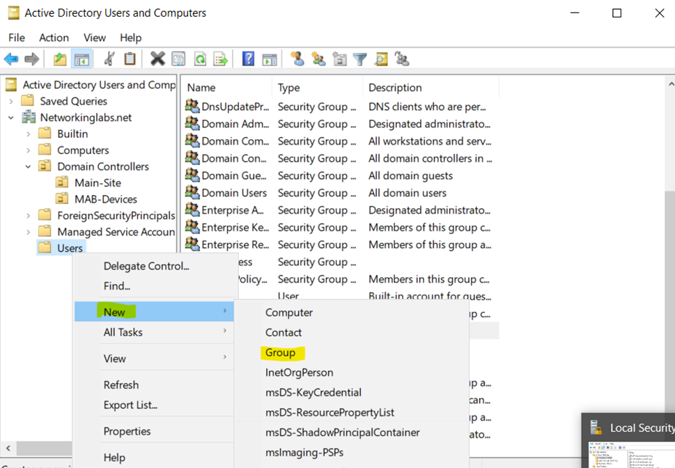675x468 pixels.
Task: Open All Tasks submenu
Action: [x=154, y=332]
